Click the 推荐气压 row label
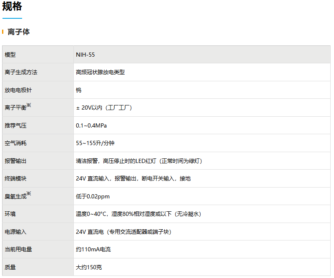The image size is (334, 278). pos(15,125)
